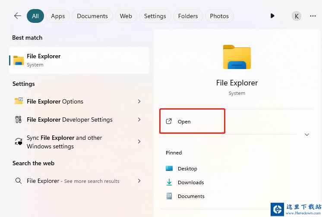Screen dimensions: 322x217
Task: Switch to the Settings filter tab
Action: [x=155, y=16]
